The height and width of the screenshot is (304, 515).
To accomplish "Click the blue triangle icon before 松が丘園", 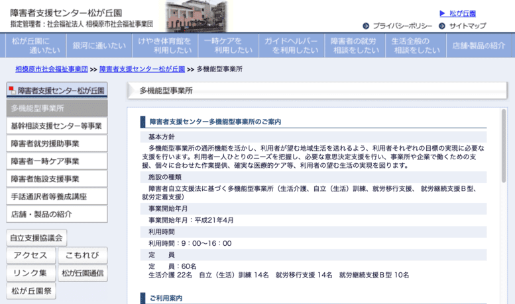I will click(x=442, y=13).
